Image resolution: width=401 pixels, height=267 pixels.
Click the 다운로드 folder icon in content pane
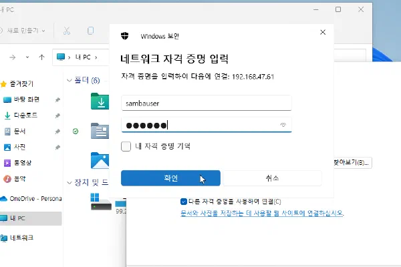[x=100, y=101]
